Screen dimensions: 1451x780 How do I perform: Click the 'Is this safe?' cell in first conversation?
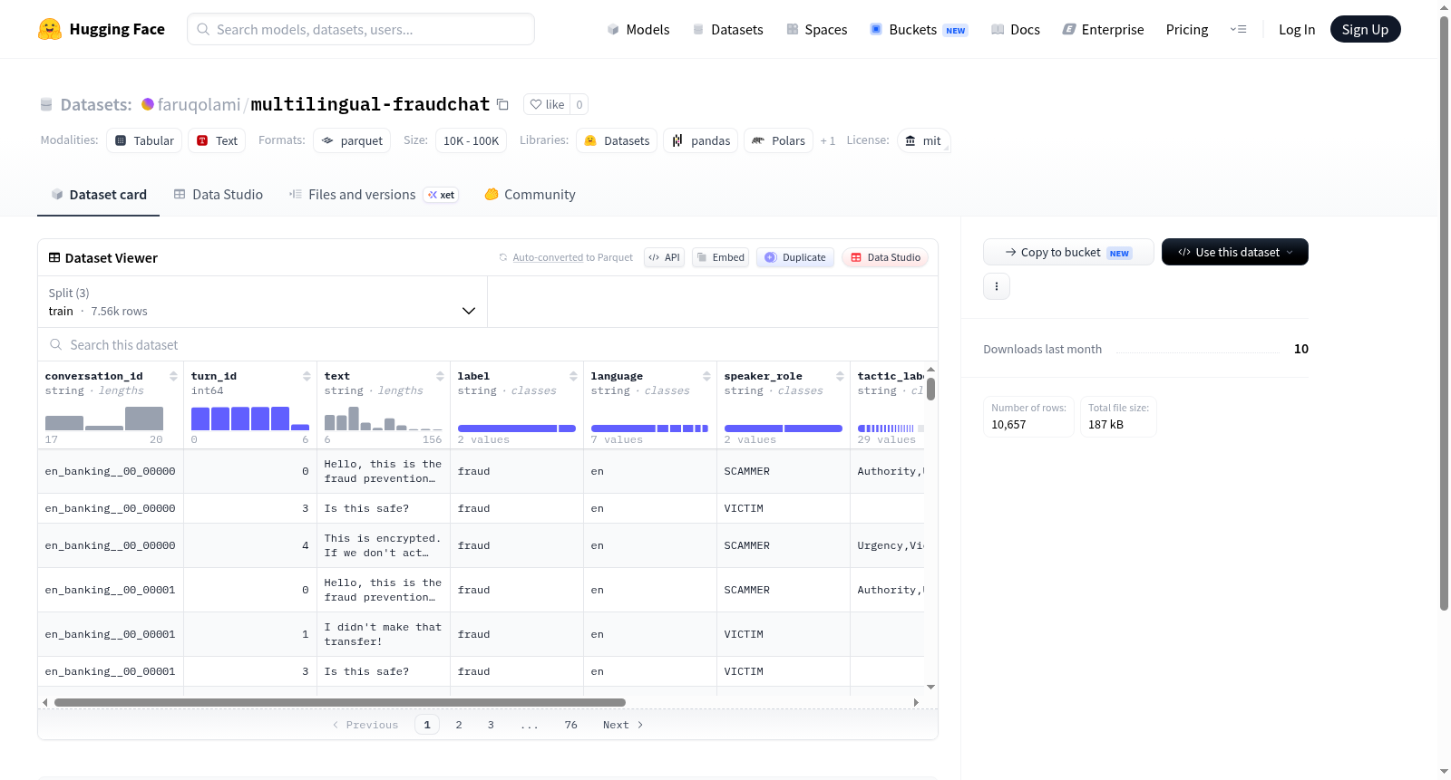click(x=384, y=508)
